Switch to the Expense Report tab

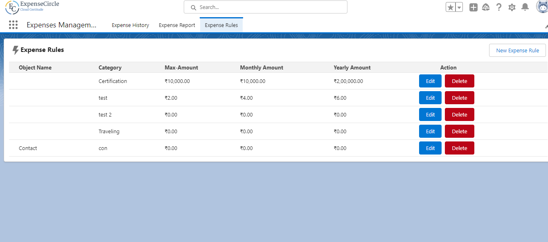[177, 25]
